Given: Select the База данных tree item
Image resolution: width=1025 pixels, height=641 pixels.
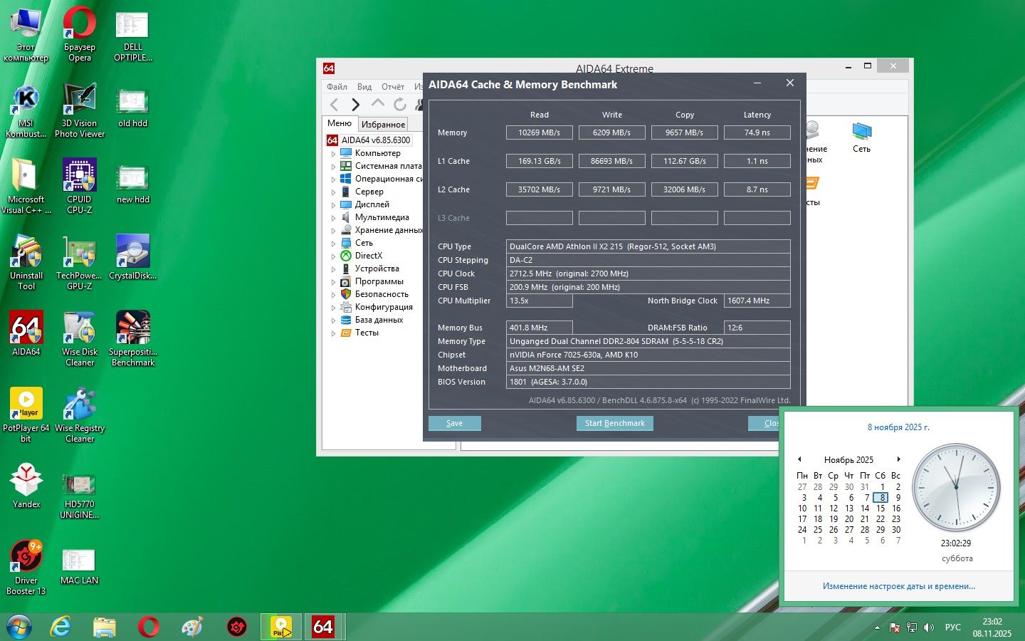Looking at the screenshot, I should click(379, 320).
